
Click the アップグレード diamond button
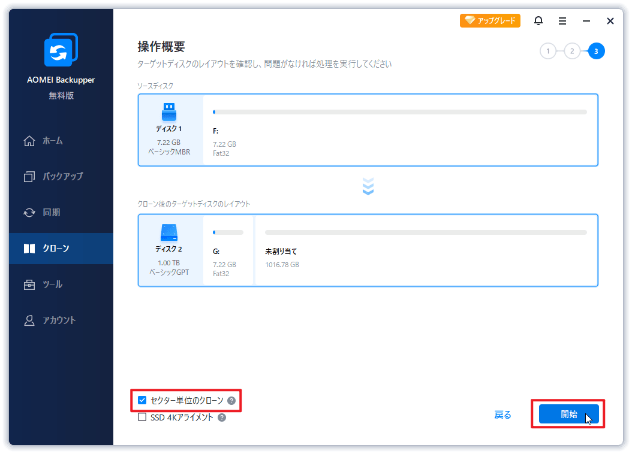pos(490,20)
